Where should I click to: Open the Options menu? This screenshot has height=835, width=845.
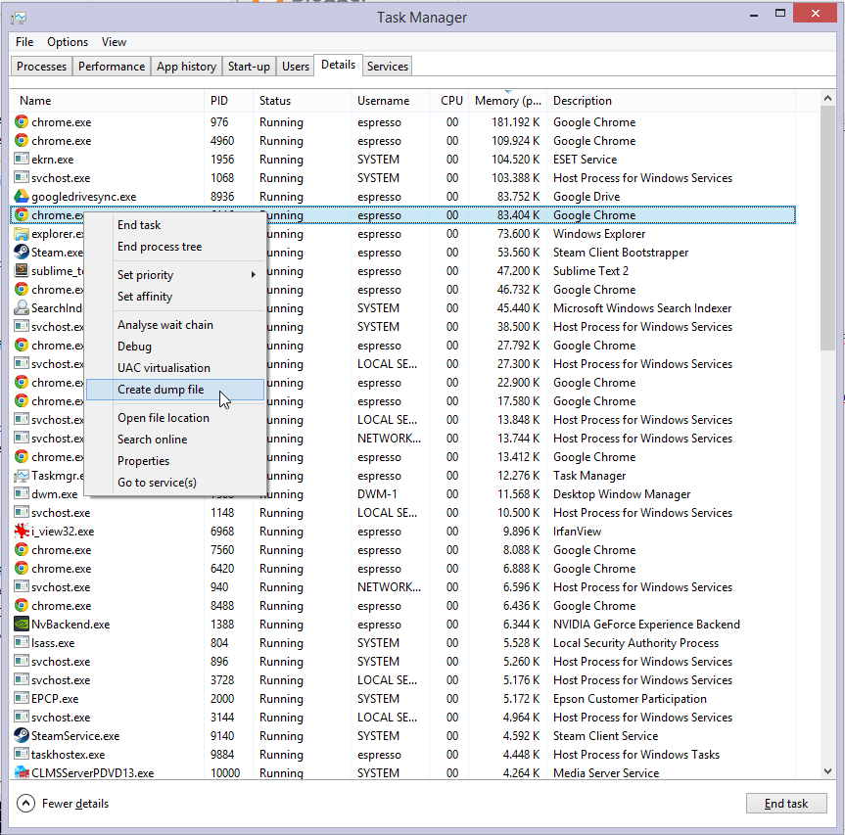(x=68, y=42)
